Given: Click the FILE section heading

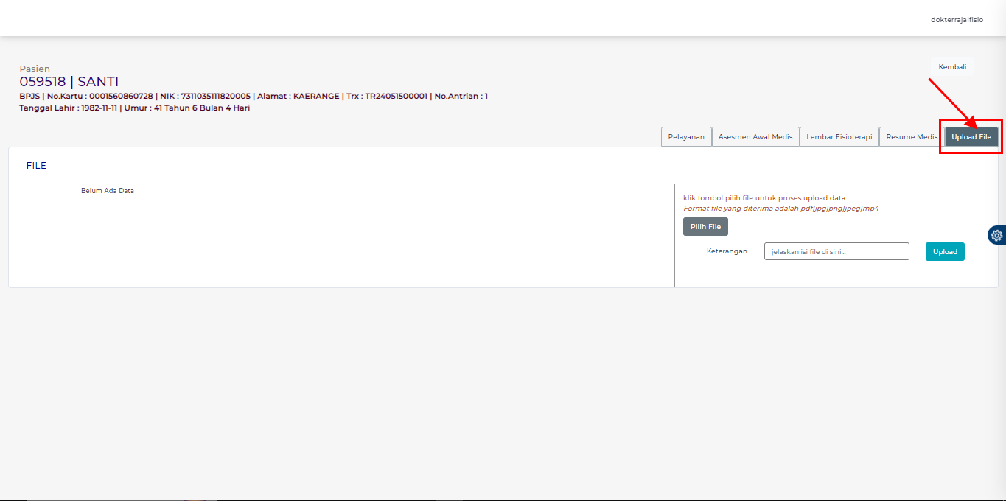Looking at the screenshot, I should pyautogui.click(x=36, y=166).
